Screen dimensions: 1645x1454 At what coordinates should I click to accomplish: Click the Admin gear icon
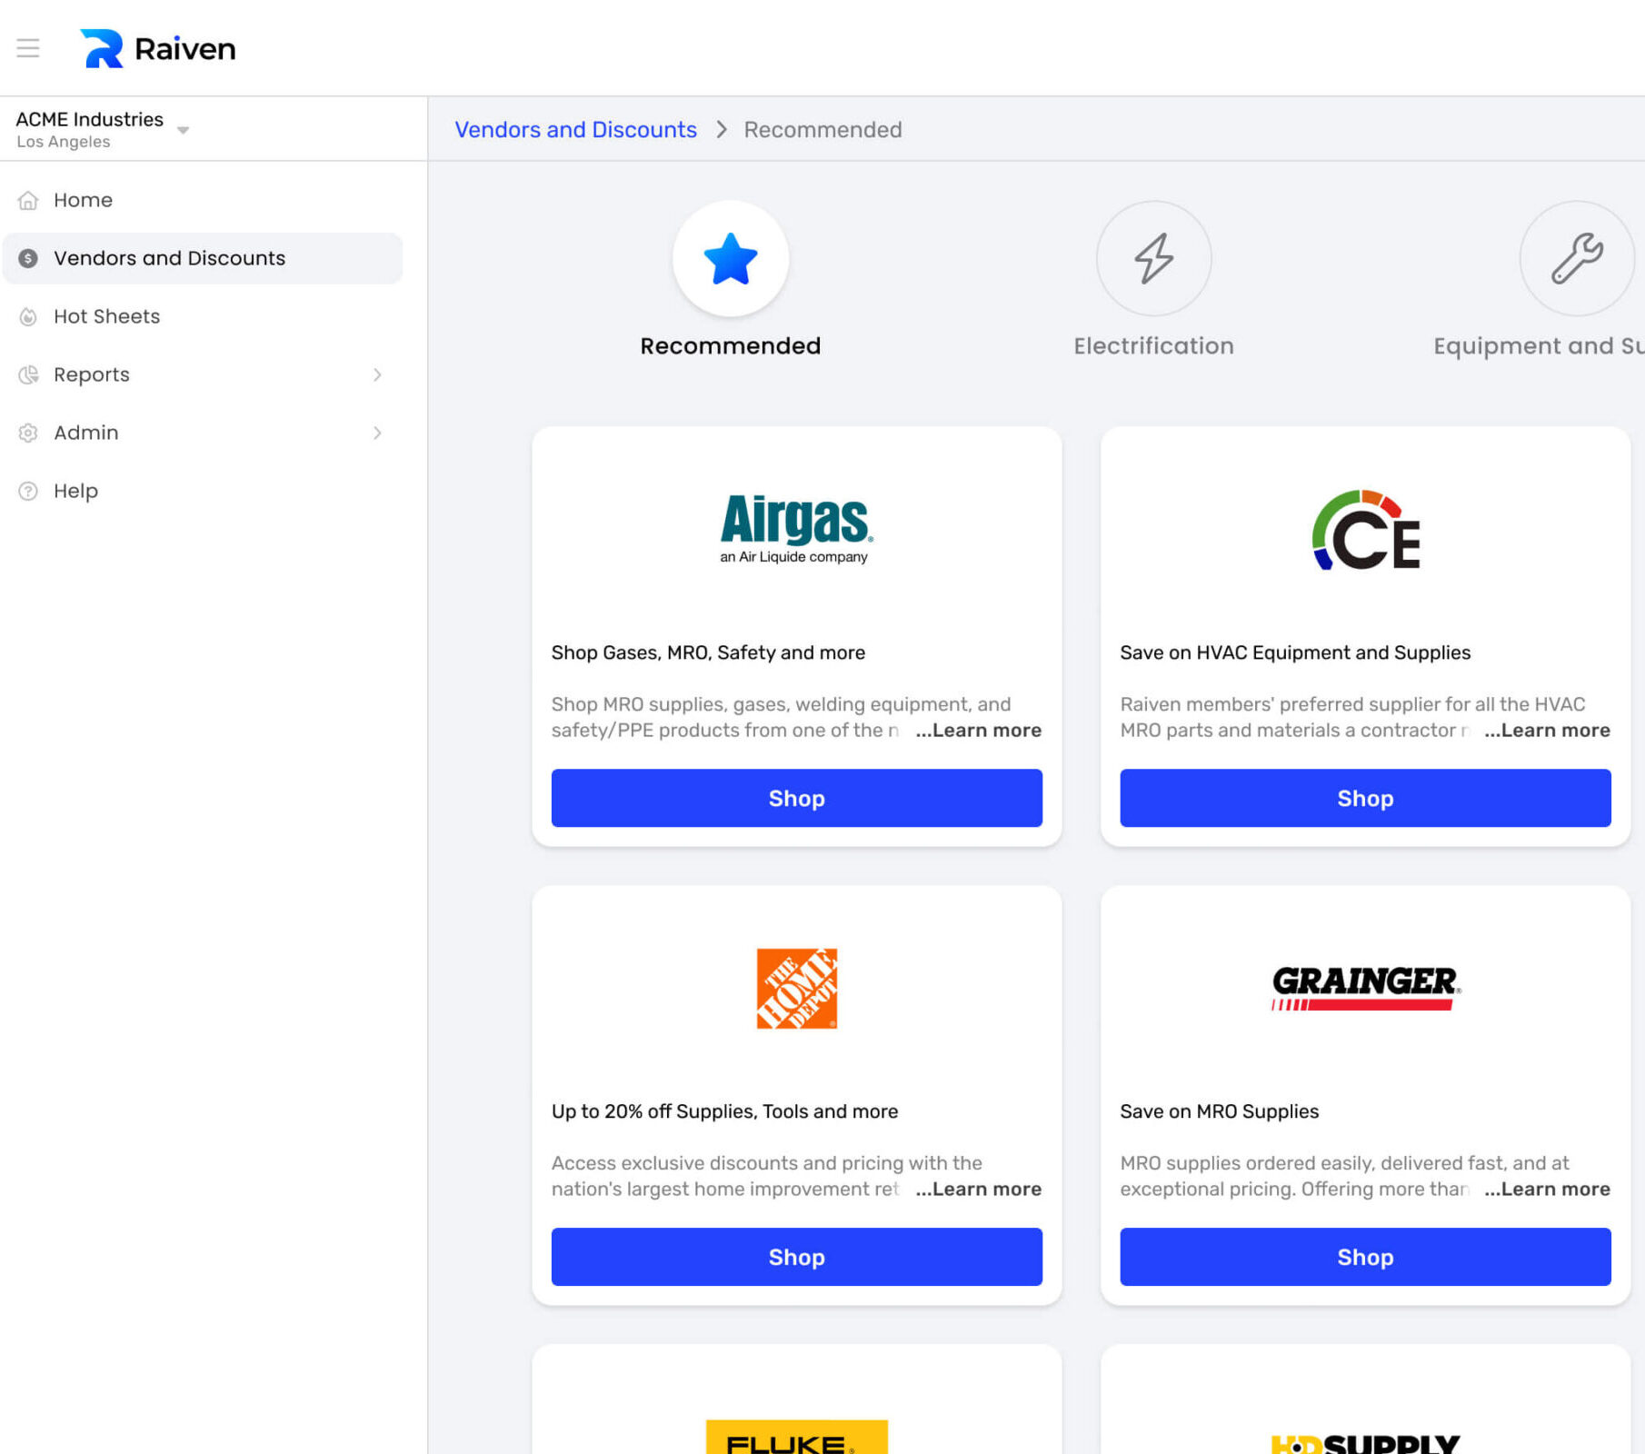tap(28, 433)
